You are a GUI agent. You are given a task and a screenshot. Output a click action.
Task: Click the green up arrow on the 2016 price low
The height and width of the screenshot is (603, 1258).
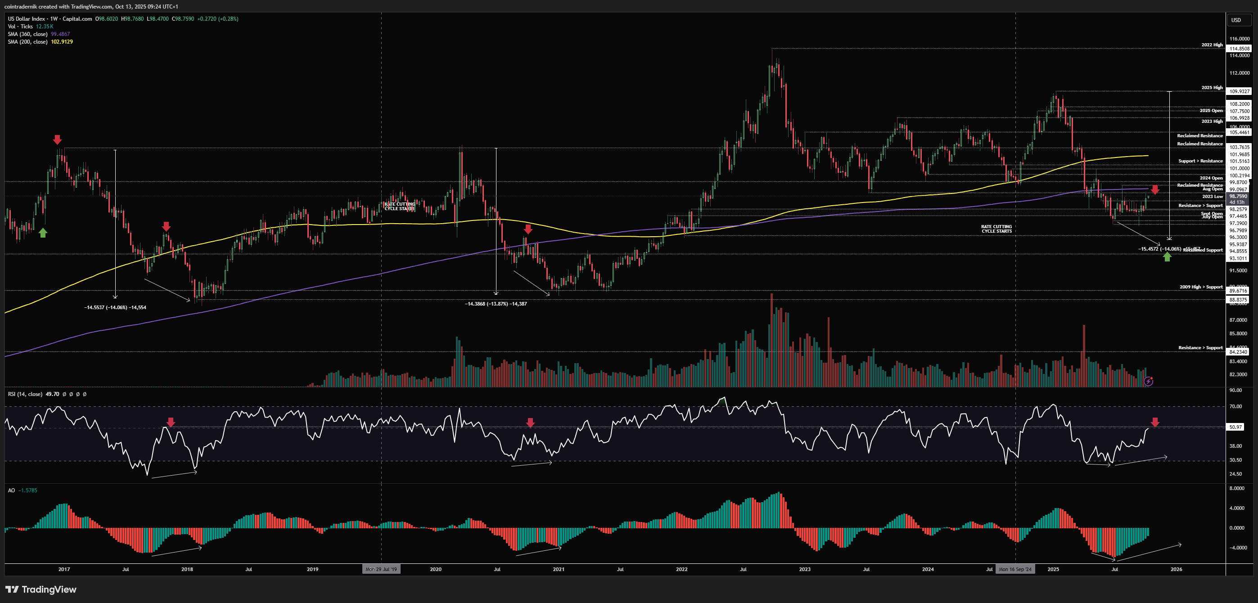(43, 233)
